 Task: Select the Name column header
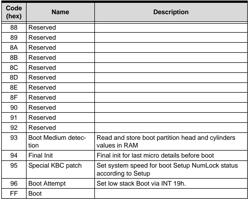60,12
